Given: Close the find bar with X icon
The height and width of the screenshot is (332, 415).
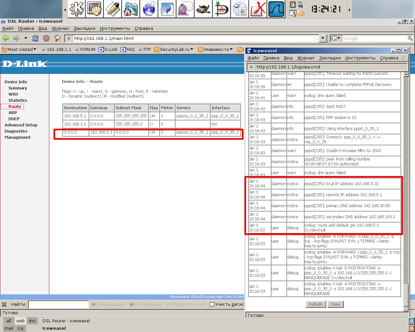Looking at the screenshot, I should pyautogui.click(x=4, y=304).
